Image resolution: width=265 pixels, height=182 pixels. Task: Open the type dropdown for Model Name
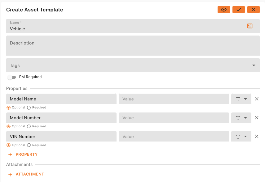pyautogui.click(x=241, y=99)
